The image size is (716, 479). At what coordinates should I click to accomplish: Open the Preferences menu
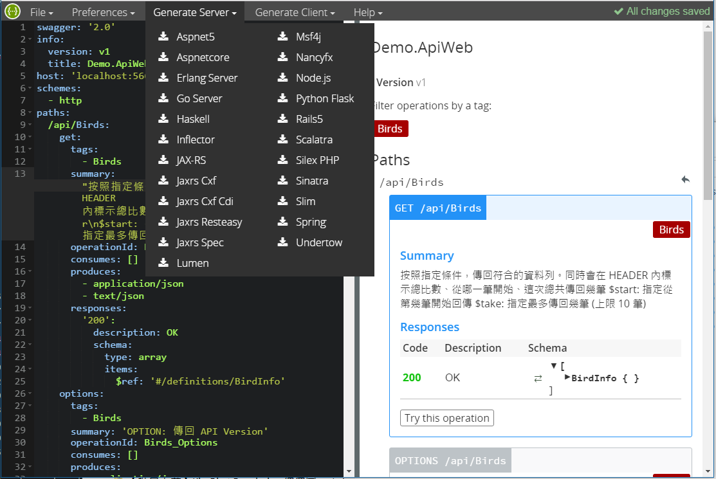(x=103, y=12)
